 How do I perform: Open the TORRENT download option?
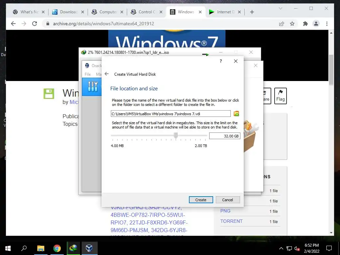coord(231,221)
